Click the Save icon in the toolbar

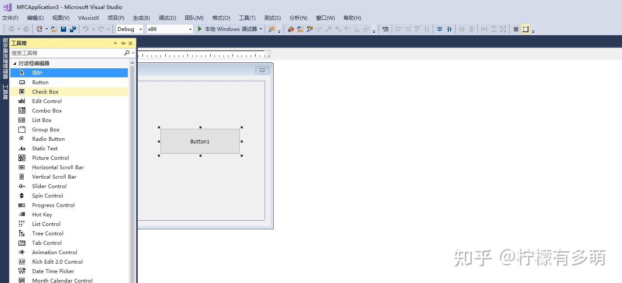pyautogui.click(x=63, y=29)
